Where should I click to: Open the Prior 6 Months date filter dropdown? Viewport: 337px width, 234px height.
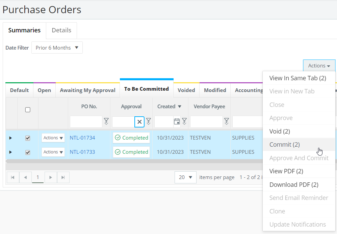coord(57,48)
